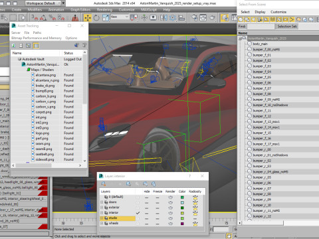The width and height of the screenshot is (319, 239).
Task: Toggle current-layer check for studio layer
Action: click(x=138, y=218)
